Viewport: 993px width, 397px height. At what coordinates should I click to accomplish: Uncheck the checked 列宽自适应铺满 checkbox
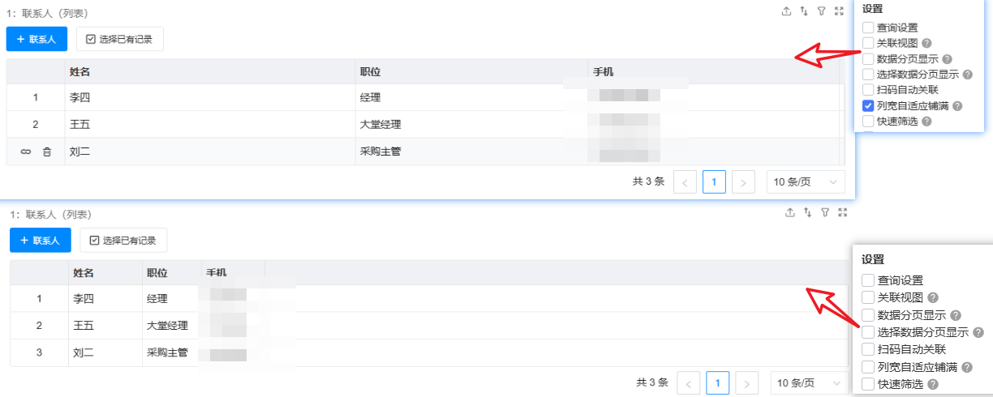(x=868, y=106)
